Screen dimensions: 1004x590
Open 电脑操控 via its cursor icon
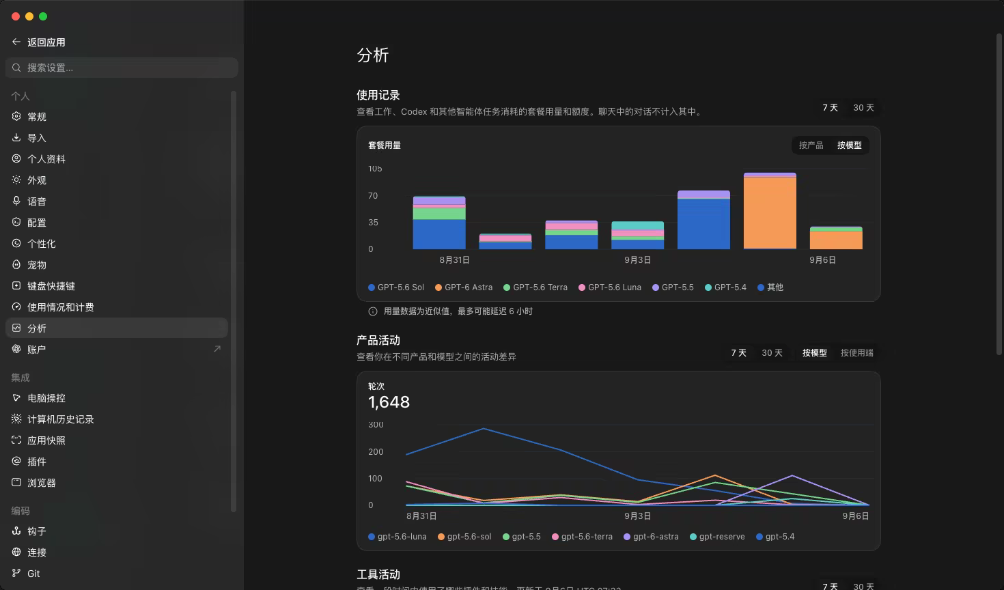coord(16,398)
